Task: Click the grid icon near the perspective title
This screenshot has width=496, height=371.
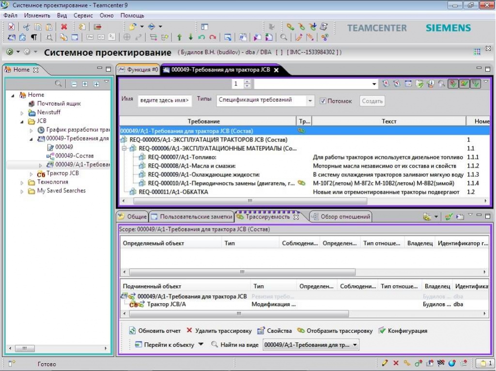Action: (x=477, y=52)
